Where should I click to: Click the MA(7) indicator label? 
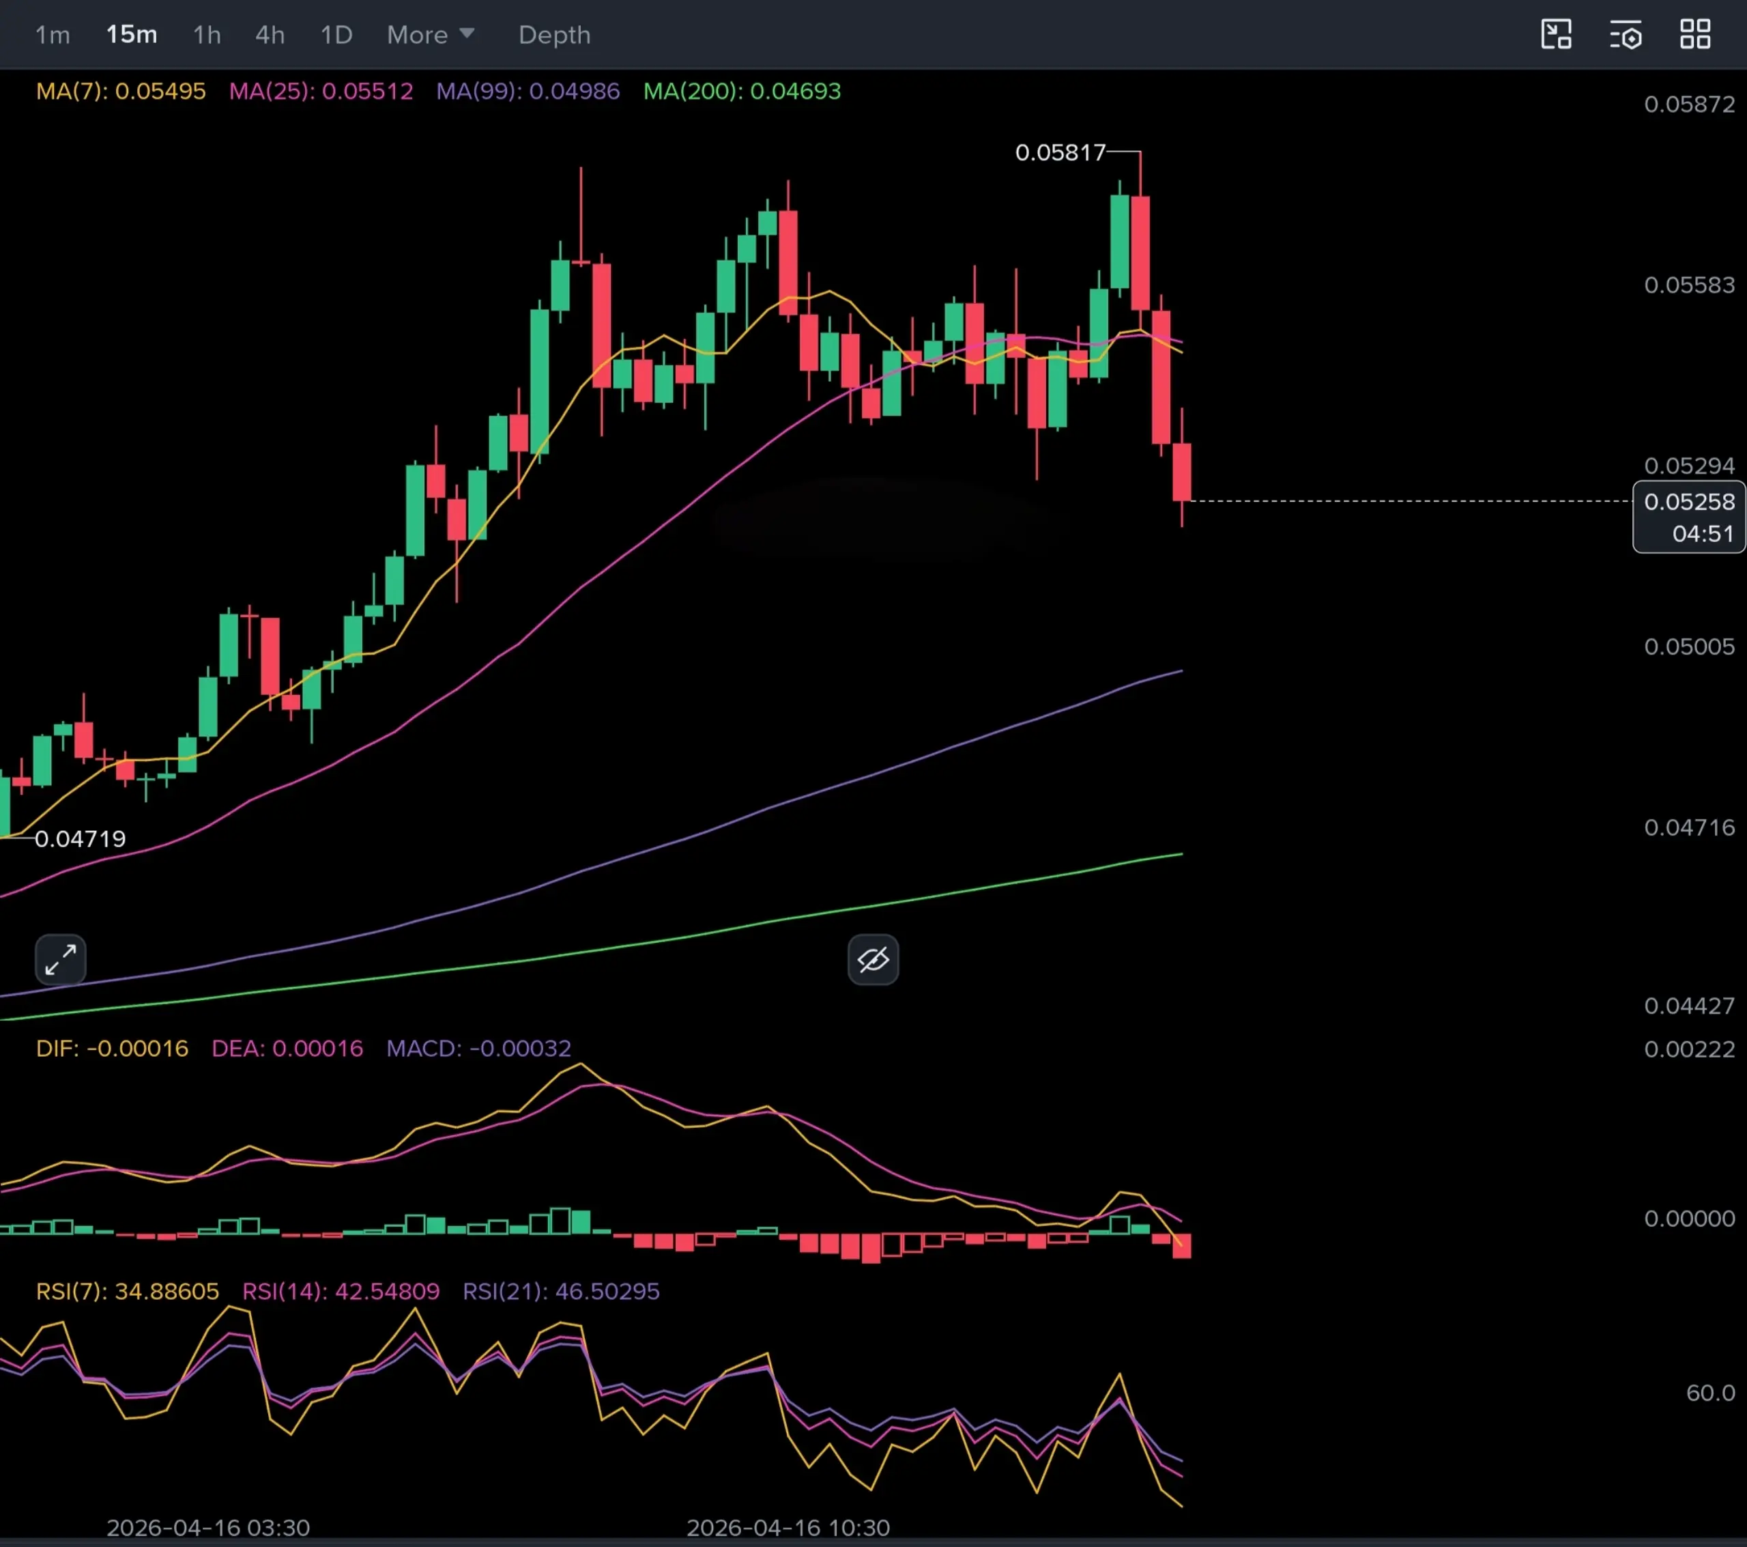coord(121,91)
